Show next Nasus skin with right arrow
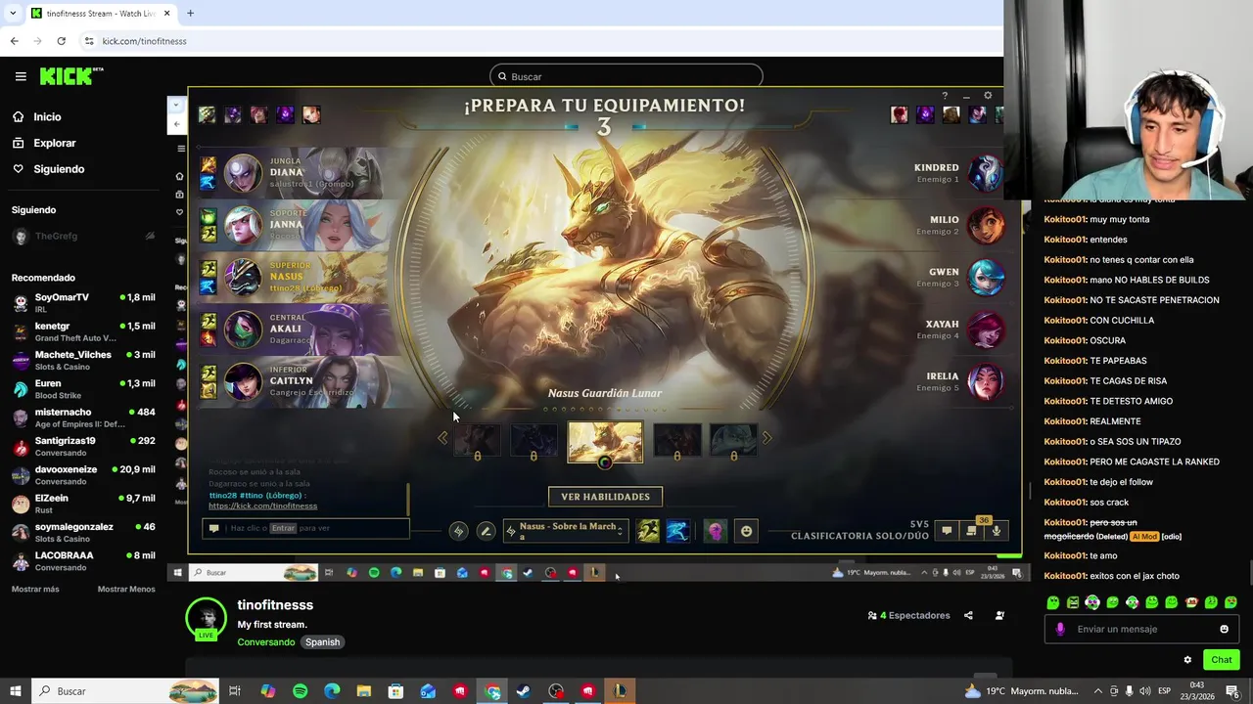Screen dimensions: 1253x704 click(766, 438)
